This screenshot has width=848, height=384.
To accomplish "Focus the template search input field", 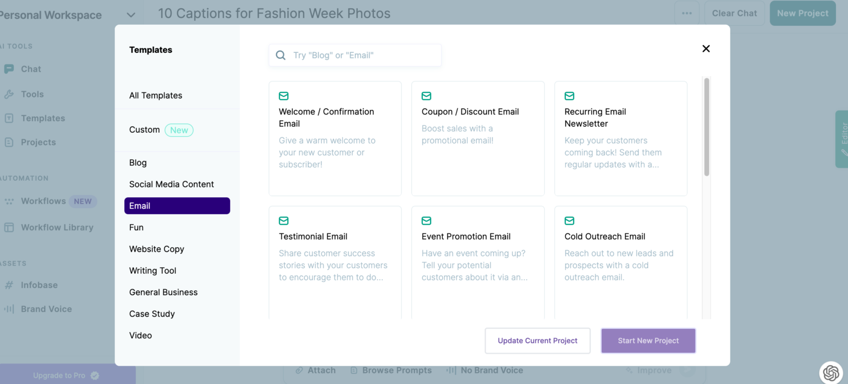I will tap(364, 55).
